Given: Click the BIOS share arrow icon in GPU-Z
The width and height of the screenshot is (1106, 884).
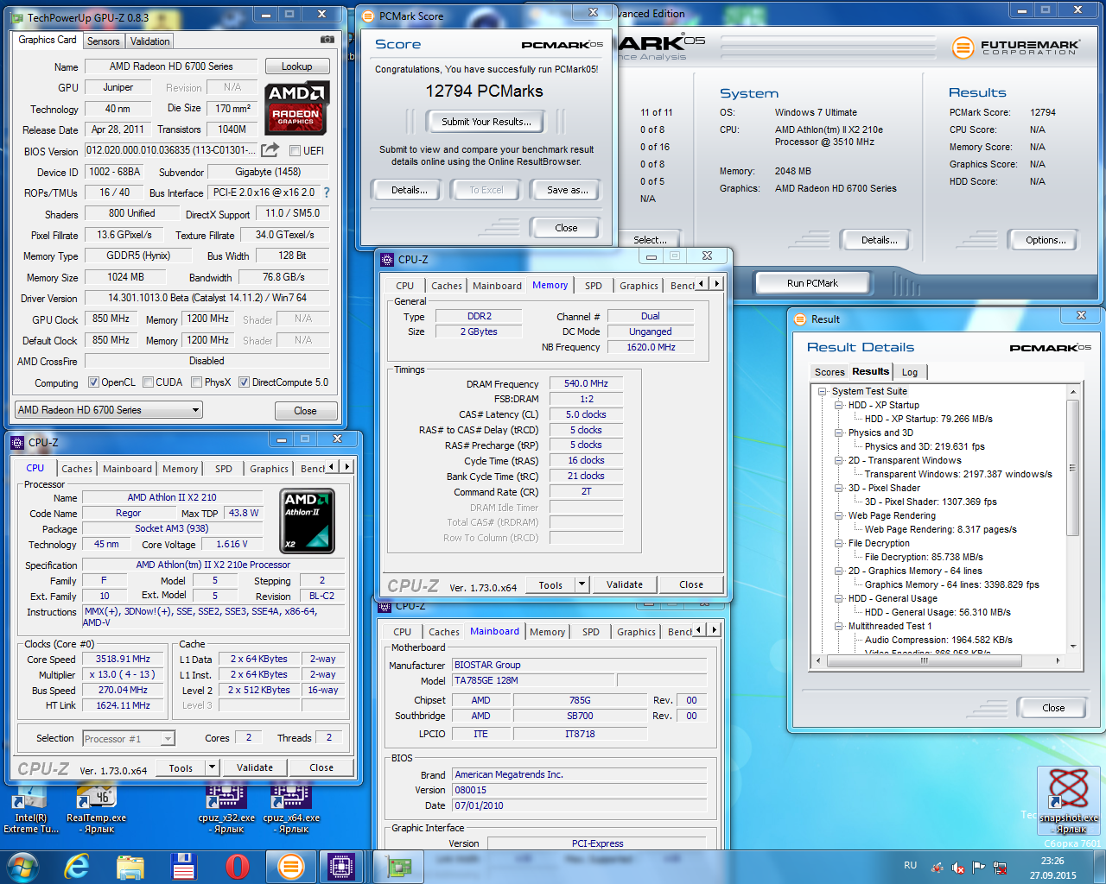Looking at the screenshot, I should click(270, 150).
